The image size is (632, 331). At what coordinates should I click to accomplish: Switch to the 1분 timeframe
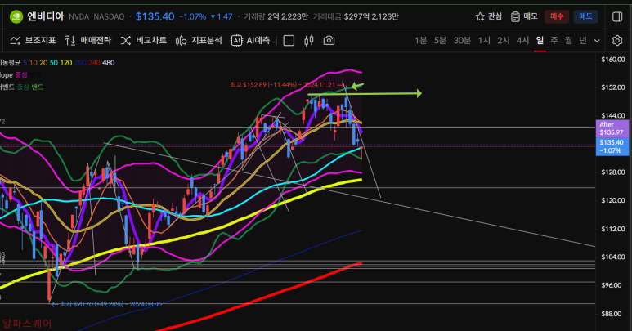tap(420, 41)
